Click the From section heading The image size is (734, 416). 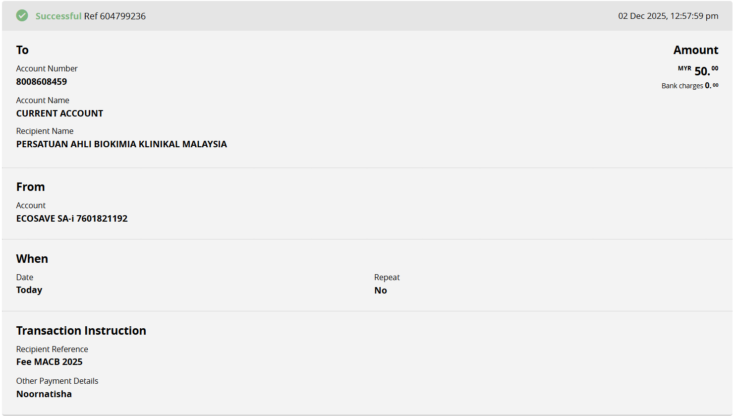(x=31, y=187)
